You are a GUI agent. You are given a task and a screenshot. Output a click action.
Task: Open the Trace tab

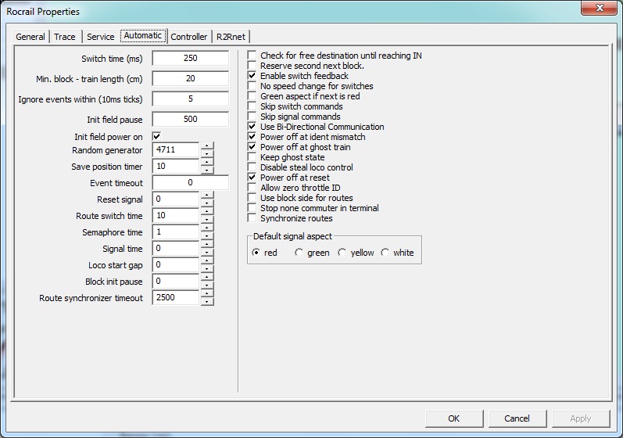[x=65, y=37]
